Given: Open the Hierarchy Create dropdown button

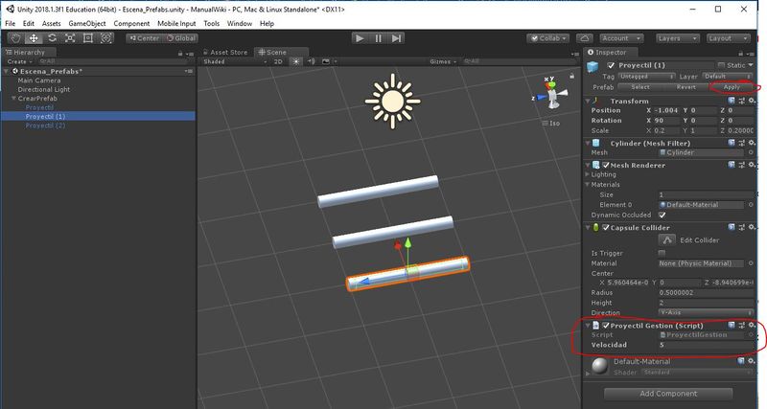Looking at the screenshot, I should click(x=19, y=61).
